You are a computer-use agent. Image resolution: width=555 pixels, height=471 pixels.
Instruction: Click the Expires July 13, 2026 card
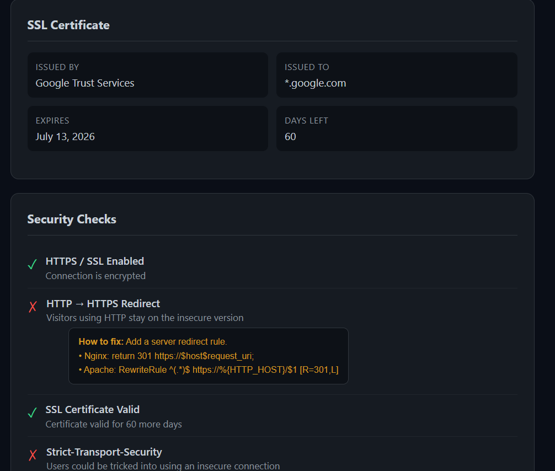click(148, 129)
